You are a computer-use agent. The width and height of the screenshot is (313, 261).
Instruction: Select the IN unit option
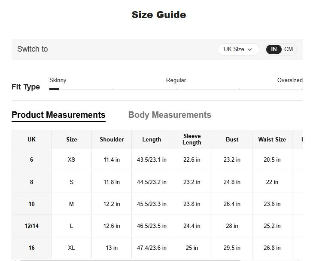pos(273,49)
